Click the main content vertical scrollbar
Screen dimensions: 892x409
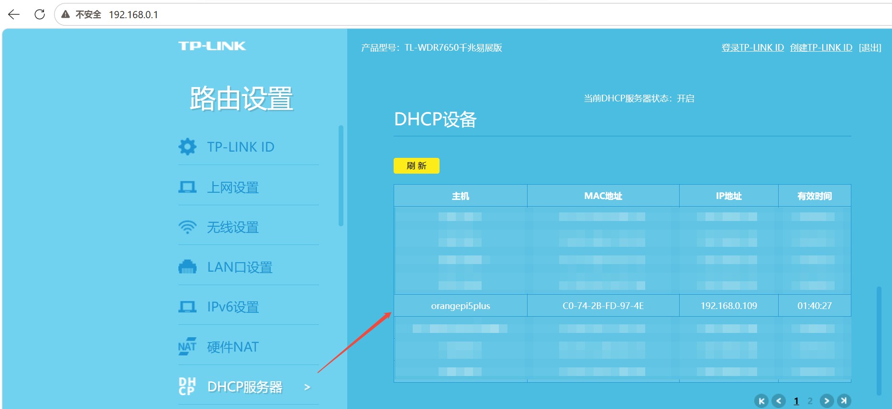point(879,341)
